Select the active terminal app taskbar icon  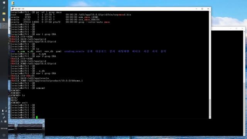click(x=4, y=26)
